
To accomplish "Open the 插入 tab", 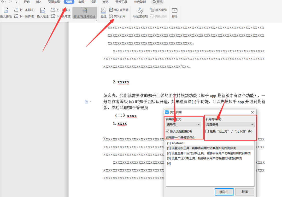I will [39, 2].
